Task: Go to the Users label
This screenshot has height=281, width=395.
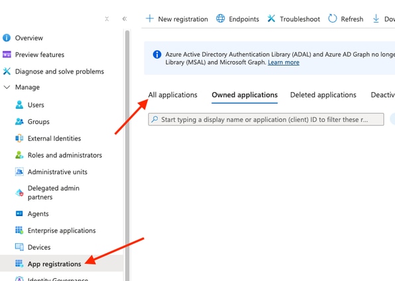Action: (x=36, y=105)
